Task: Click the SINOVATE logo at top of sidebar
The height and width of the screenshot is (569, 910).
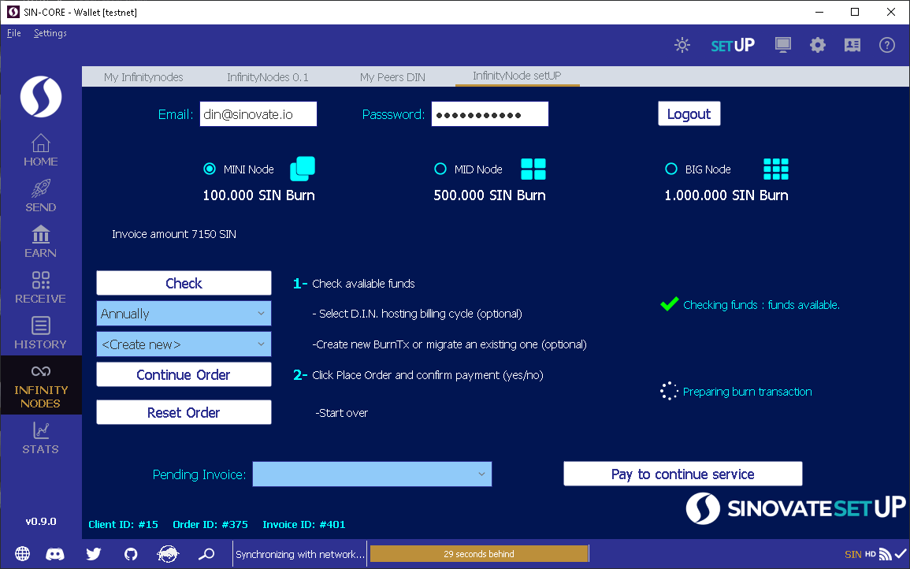Action: point(41,96)
